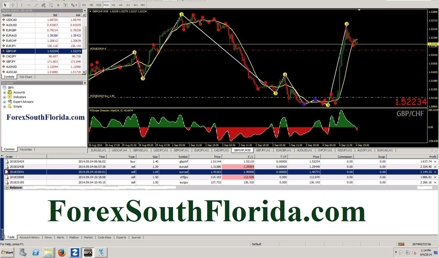Viewport: 439px width, 258px height.
Task: Close the gbpchf buy order row
Action: [435, 162]
